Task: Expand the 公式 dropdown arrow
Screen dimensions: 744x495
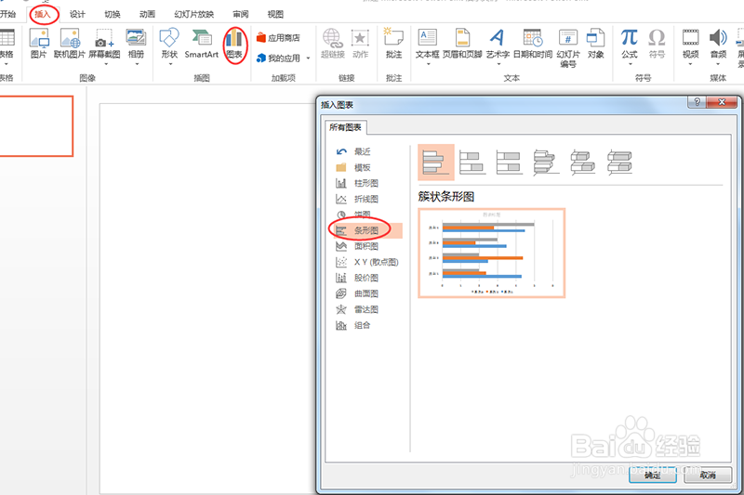Action: tap(631, 64)
